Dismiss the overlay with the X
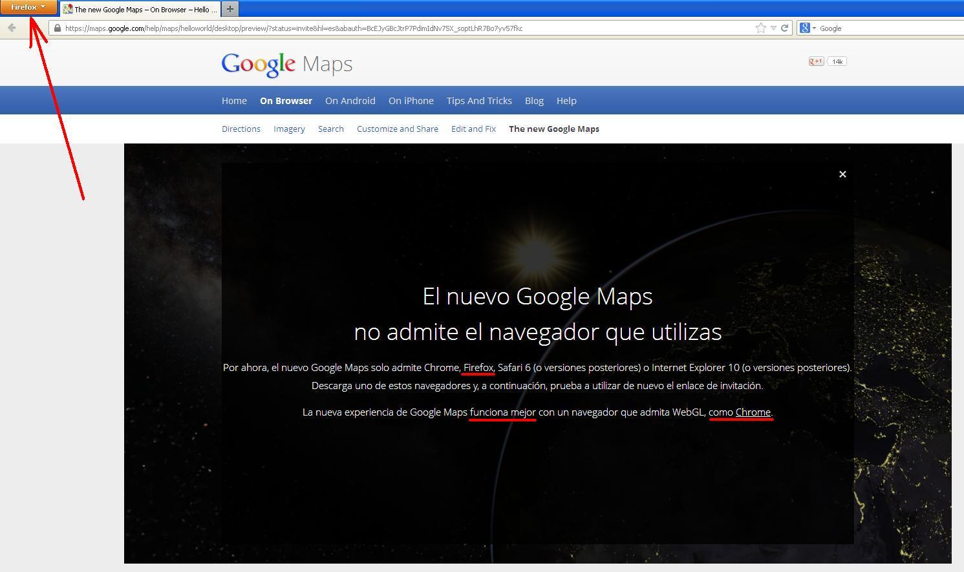This screenshot has width=964, height=572. click(x=842, y=174)
